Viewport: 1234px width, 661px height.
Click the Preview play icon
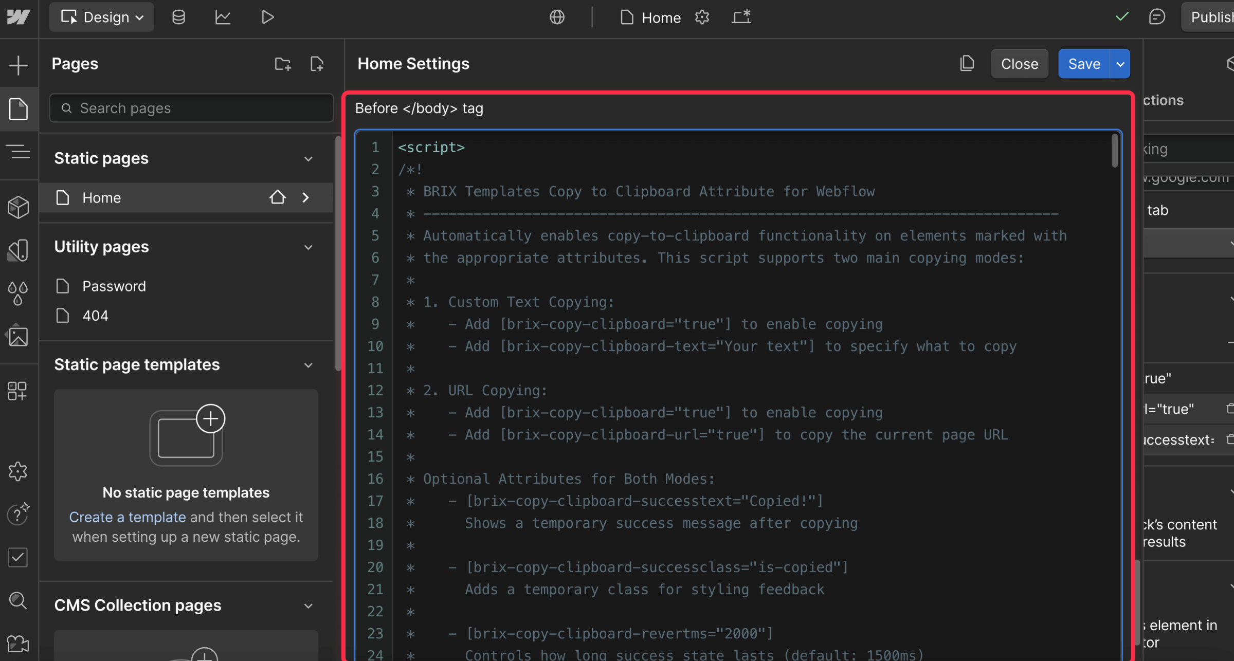coord(267,17)
